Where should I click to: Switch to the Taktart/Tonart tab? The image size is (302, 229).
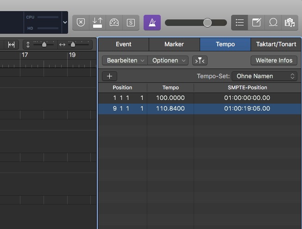[276, 44]
